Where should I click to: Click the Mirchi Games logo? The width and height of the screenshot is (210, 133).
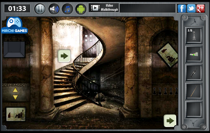[14, 25]
